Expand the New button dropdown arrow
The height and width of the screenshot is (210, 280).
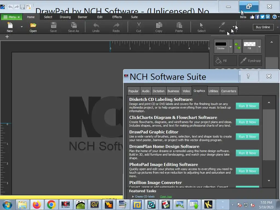point(22,27)
